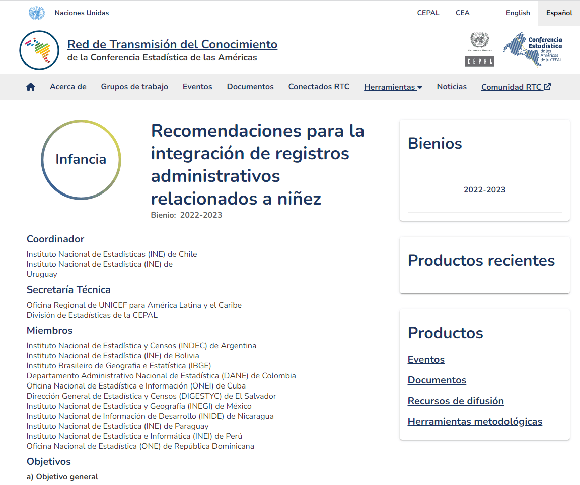
Task: Open the Noticias navigation item
Action: pyautogui.click(x=452, y=87)
